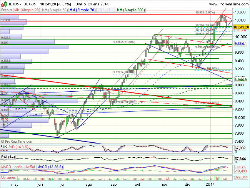Click the candlestick chart icon beside IBX35
250x188 pixels.
point(4,4)
